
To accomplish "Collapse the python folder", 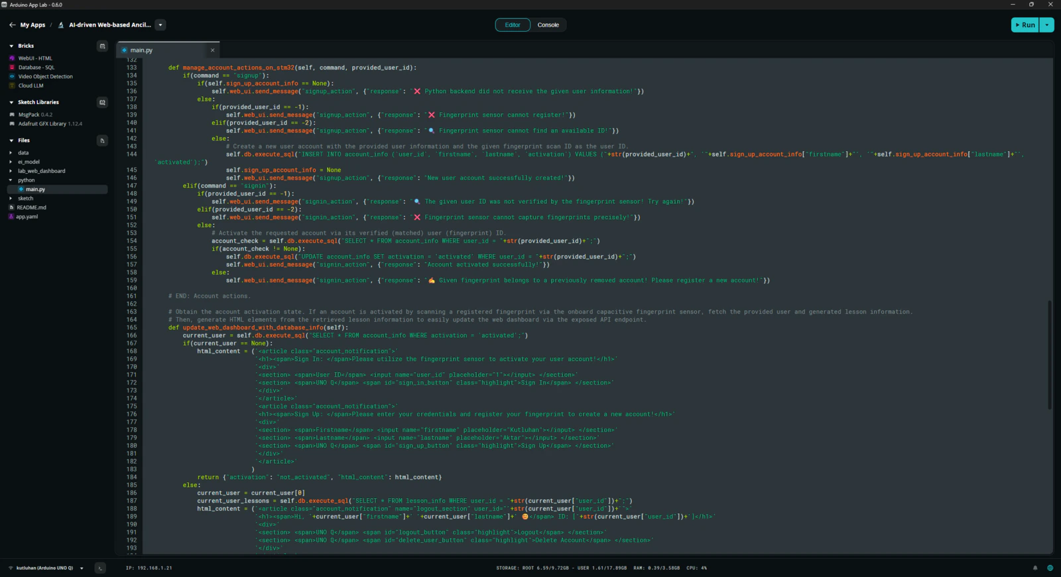I will coord(26,180).
